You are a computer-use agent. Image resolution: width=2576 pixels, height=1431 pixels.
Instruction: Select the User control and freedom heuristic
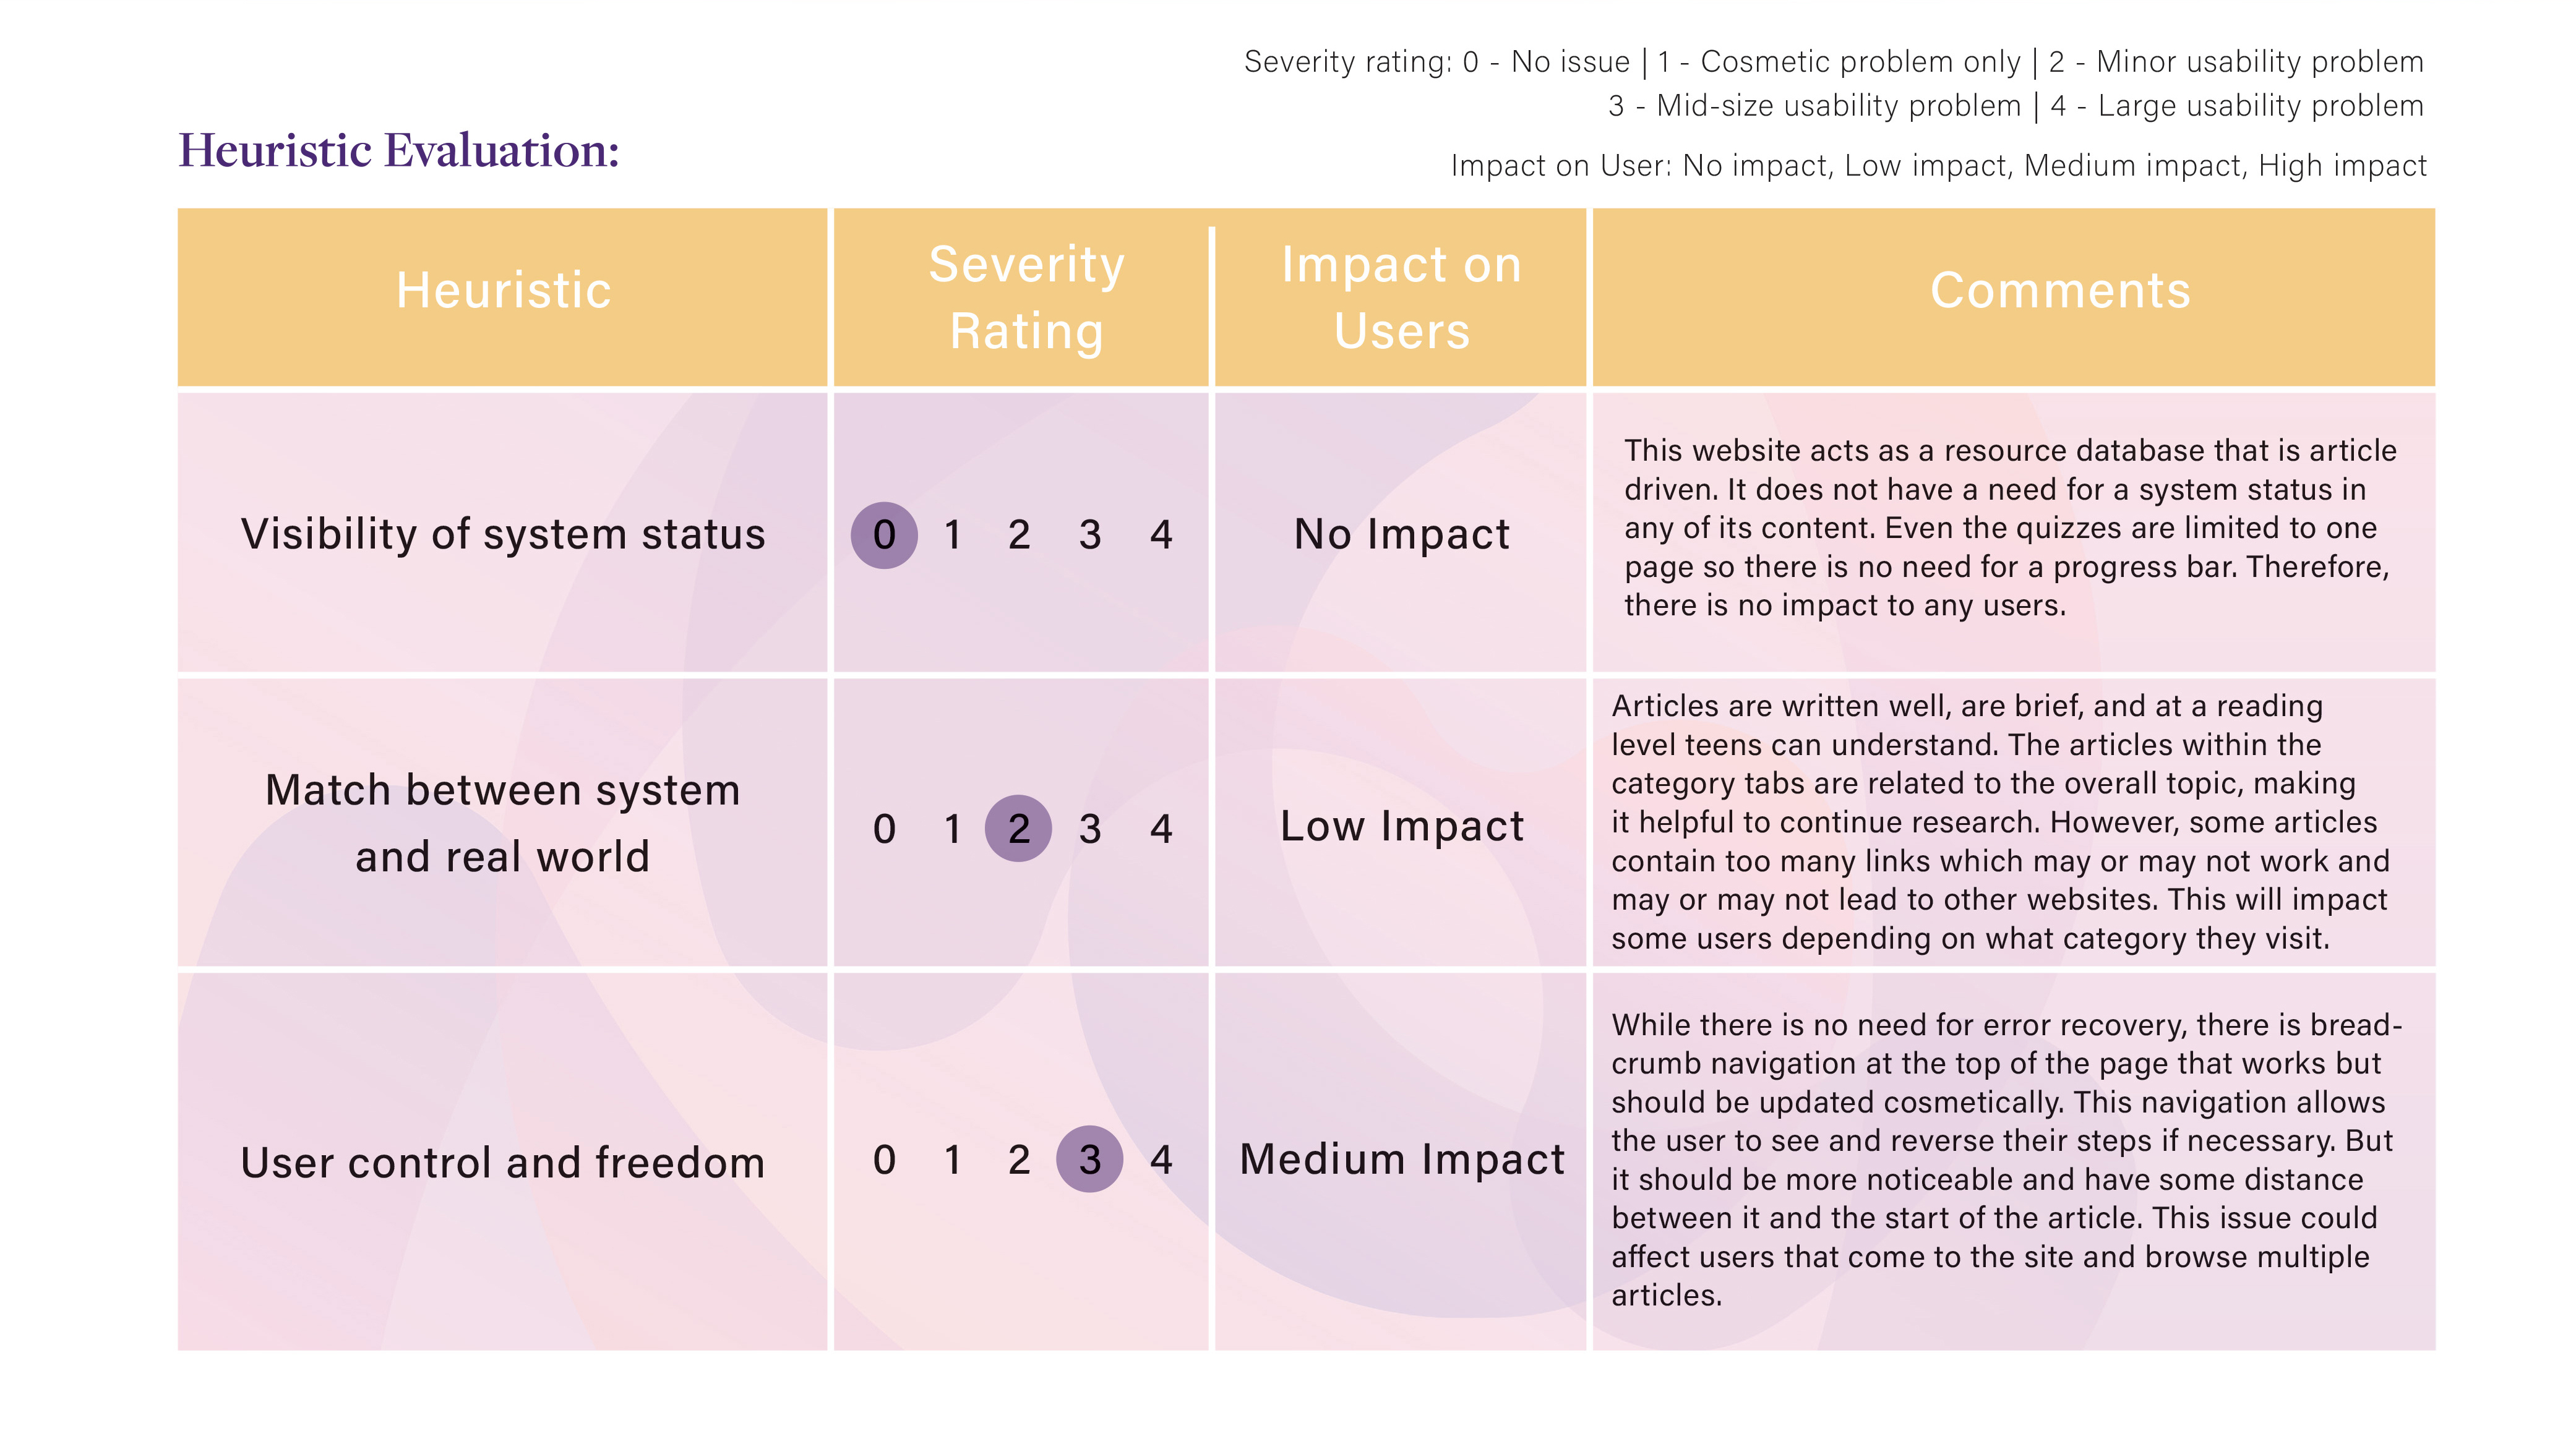tap(503, 1163)
